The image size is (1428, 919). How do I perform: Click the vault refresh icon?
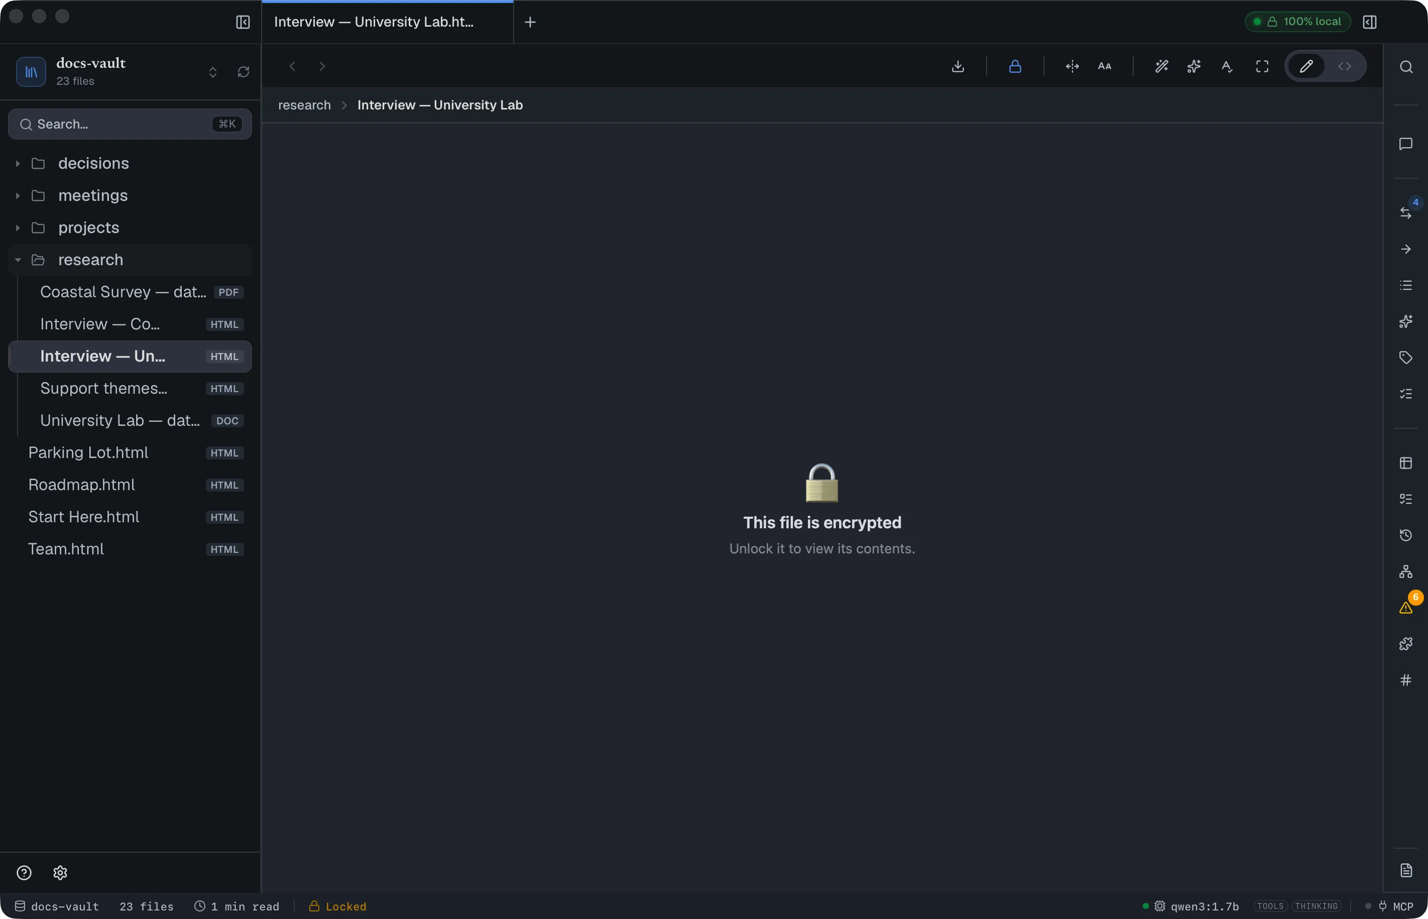tap(244, 72)
